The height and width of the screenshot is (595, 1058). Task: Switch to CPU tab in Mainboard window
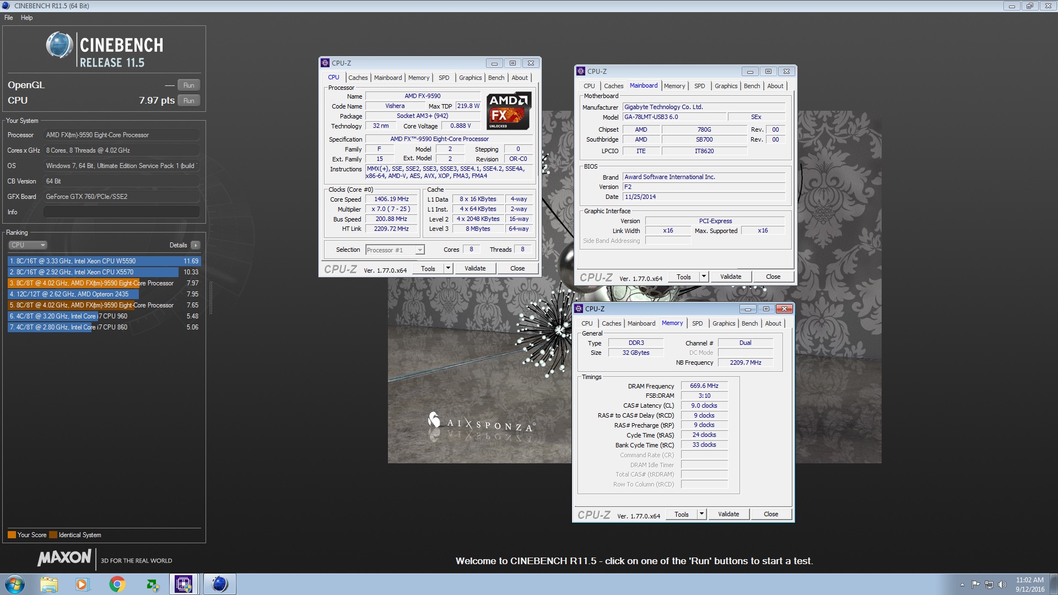tap(589, 86)
